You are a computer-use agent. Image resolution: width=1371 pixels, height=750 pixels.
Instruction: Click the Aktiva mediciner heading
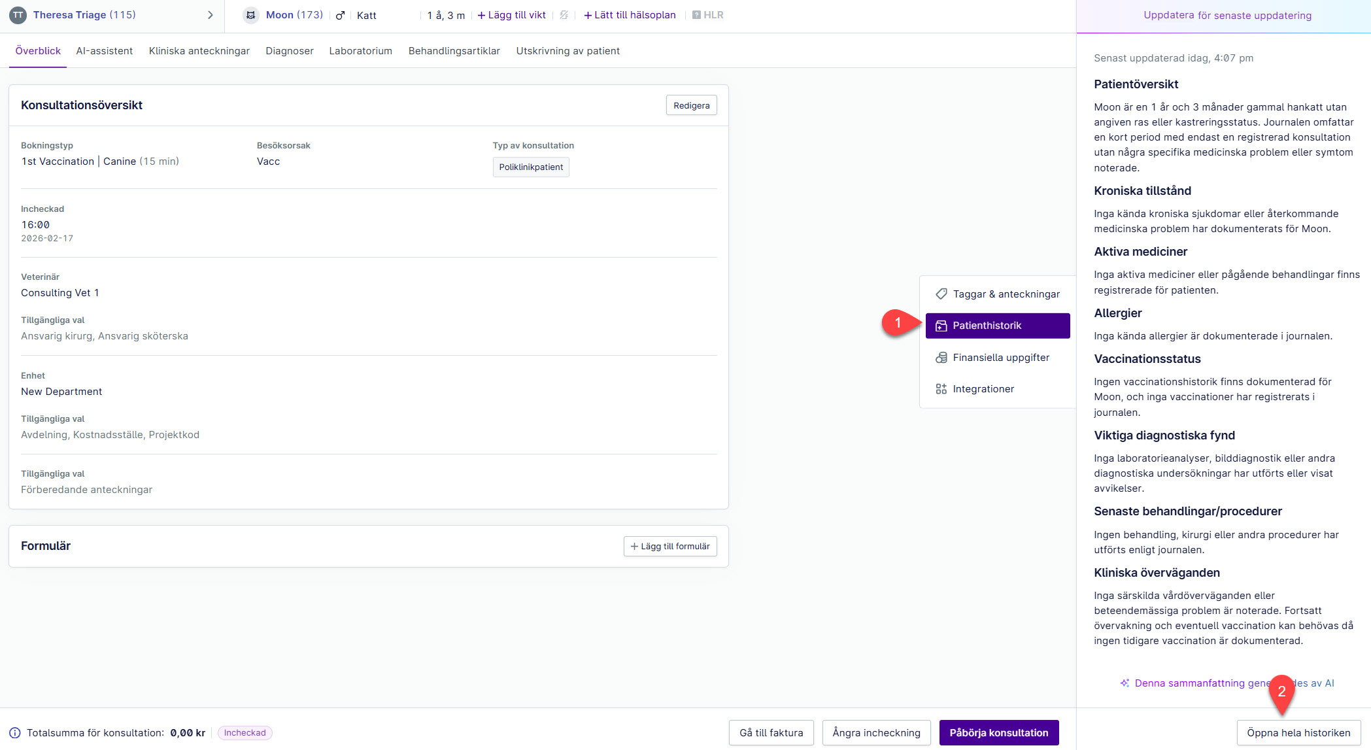[1141, 252]
